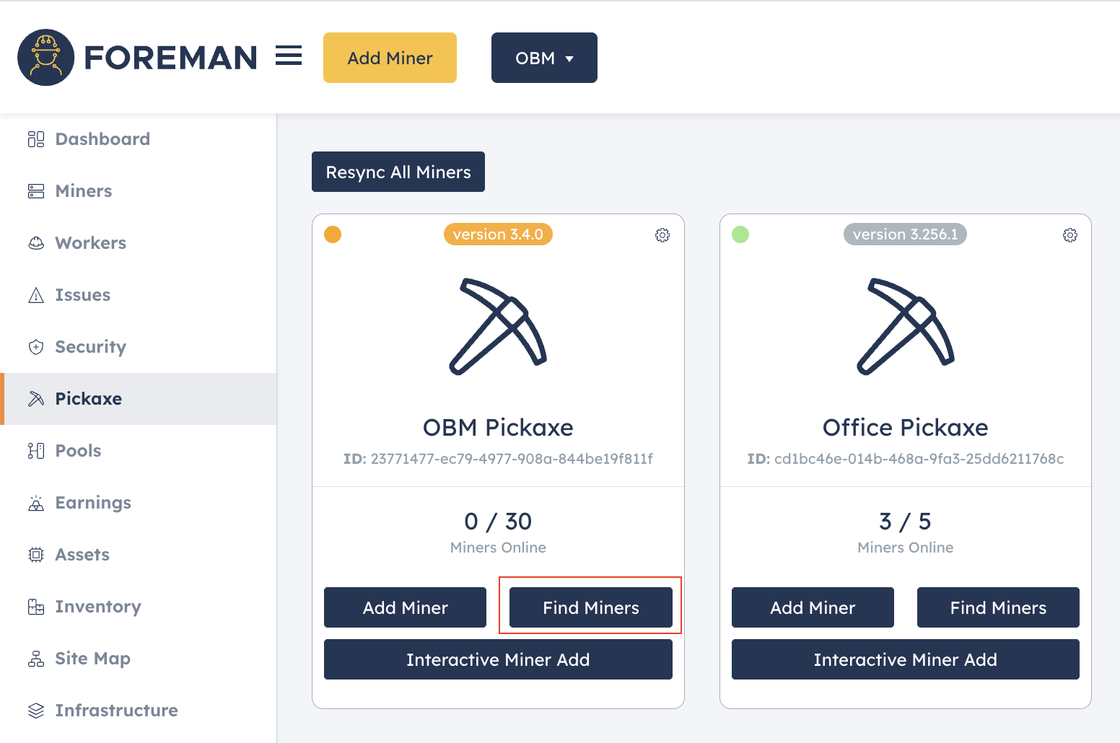Click the orange status dot on OBM Pickaxe
The image size is (1120, 743).
point(333,234)
